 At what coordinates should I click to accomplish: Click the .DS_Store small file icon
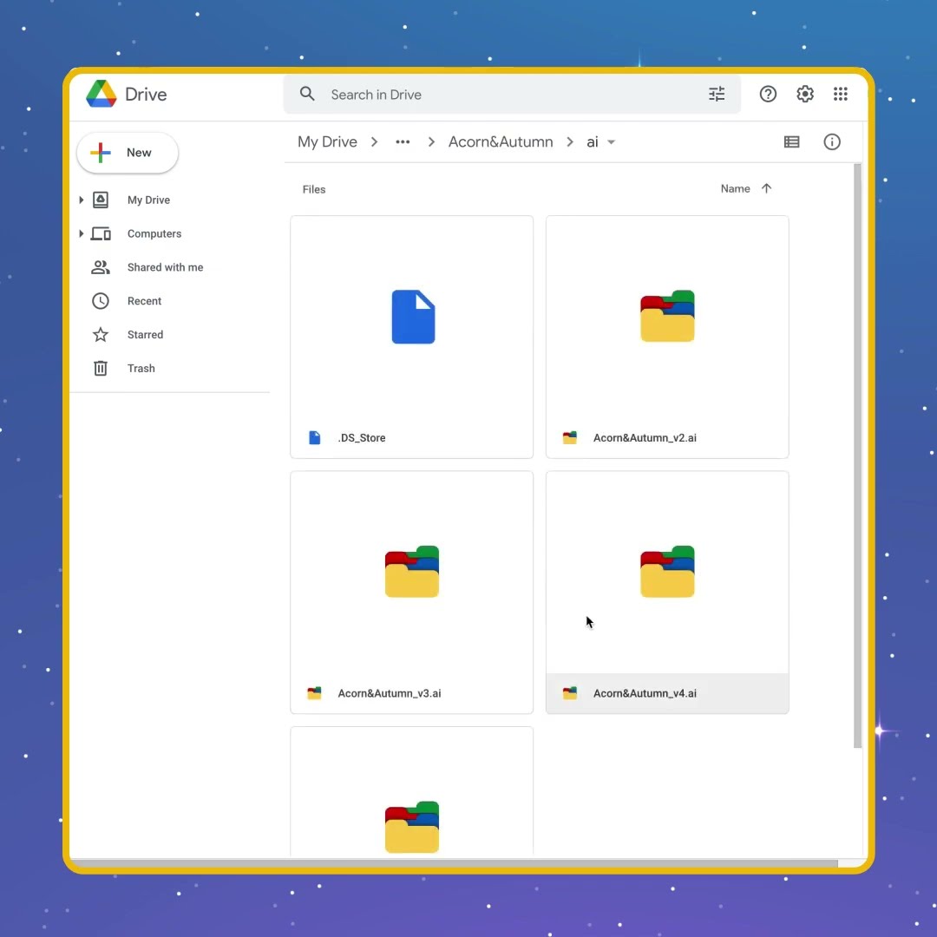(315, 437)
